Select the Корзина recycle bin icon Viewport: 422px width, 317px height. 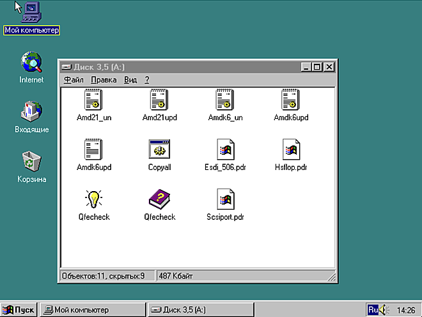pyautogui.click(x=31, y=161)
